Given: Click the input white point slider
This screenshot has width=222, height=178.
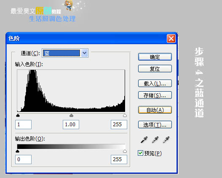Looking at the screenshot, I should 125,115.
